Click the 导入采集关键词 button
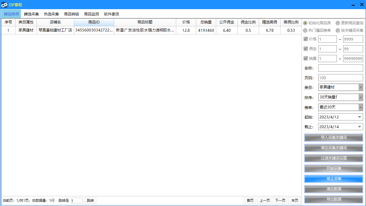Viewport: 366px width, 206px height. tap(334, 137)
